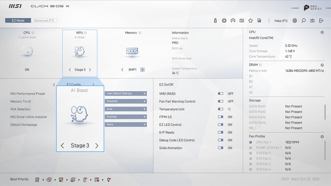This screenshot has height=186, width=331.
Task: Toggle the VMD (RAID) switch
Action: click(x=221, y=94)
